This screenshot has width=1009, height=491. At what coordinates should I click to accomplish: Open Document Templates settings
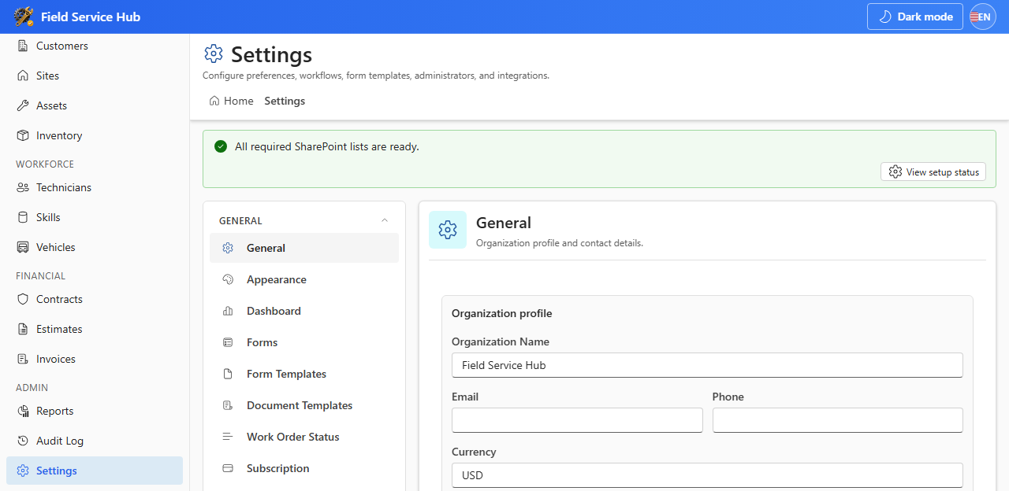(x=304, y=405)
